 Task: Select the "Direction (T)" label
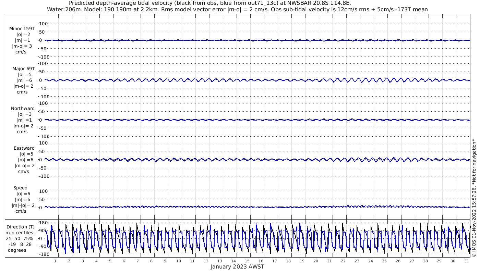tap(21, 227)
